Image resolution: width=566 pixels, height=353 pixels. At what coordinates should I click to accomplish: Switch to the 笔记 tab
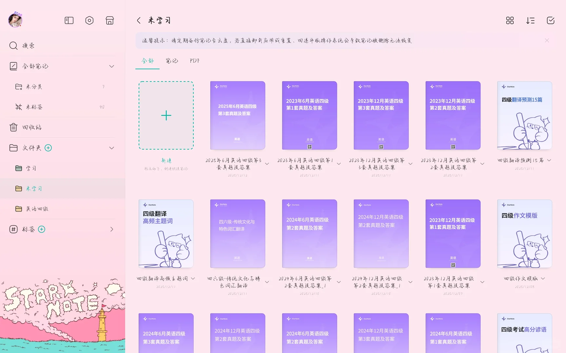(171, 61)
